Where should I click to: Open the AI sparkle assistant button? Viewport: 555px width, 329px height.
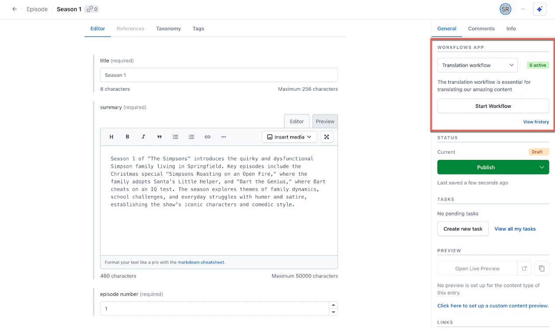540,9
